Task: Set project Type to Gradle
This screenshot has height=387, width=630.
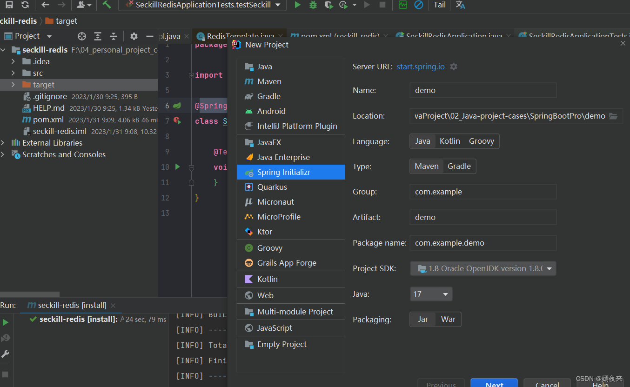Action: click(x=459, y=166)
